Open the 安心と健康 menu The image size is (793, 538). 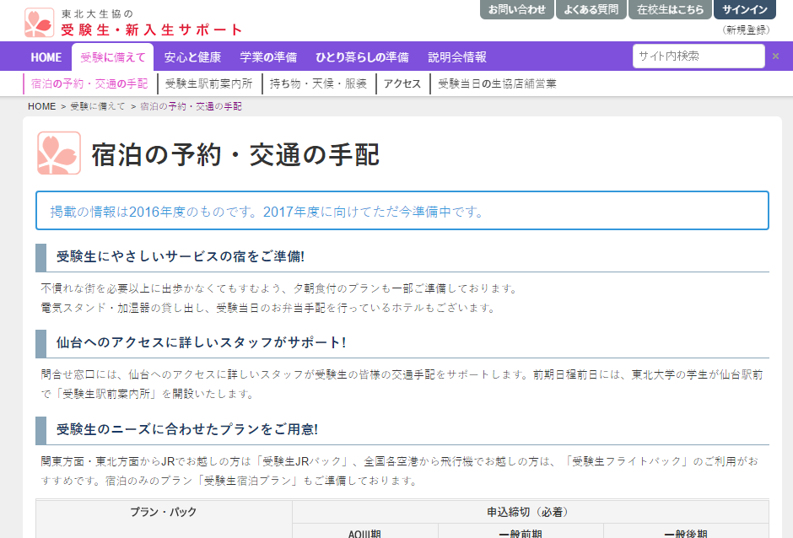192,57
